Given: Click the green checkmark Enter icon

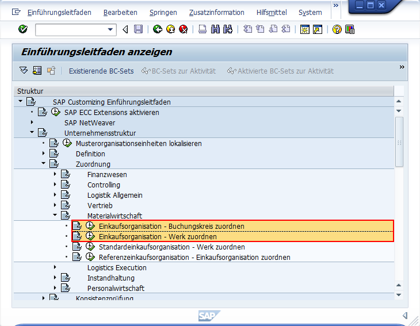Looking at the screenshot, I should [23, 29].
